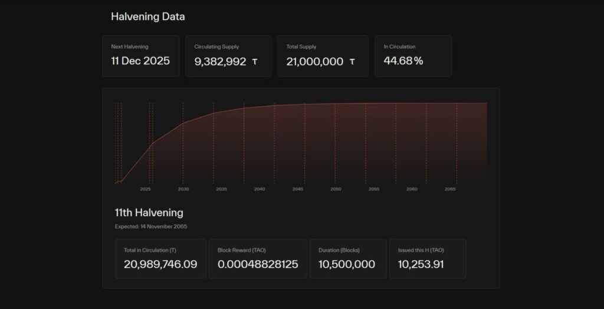Click the Expected: 14 November 2065 text
This screenshot has width=604, height=309.
[151, 226]
